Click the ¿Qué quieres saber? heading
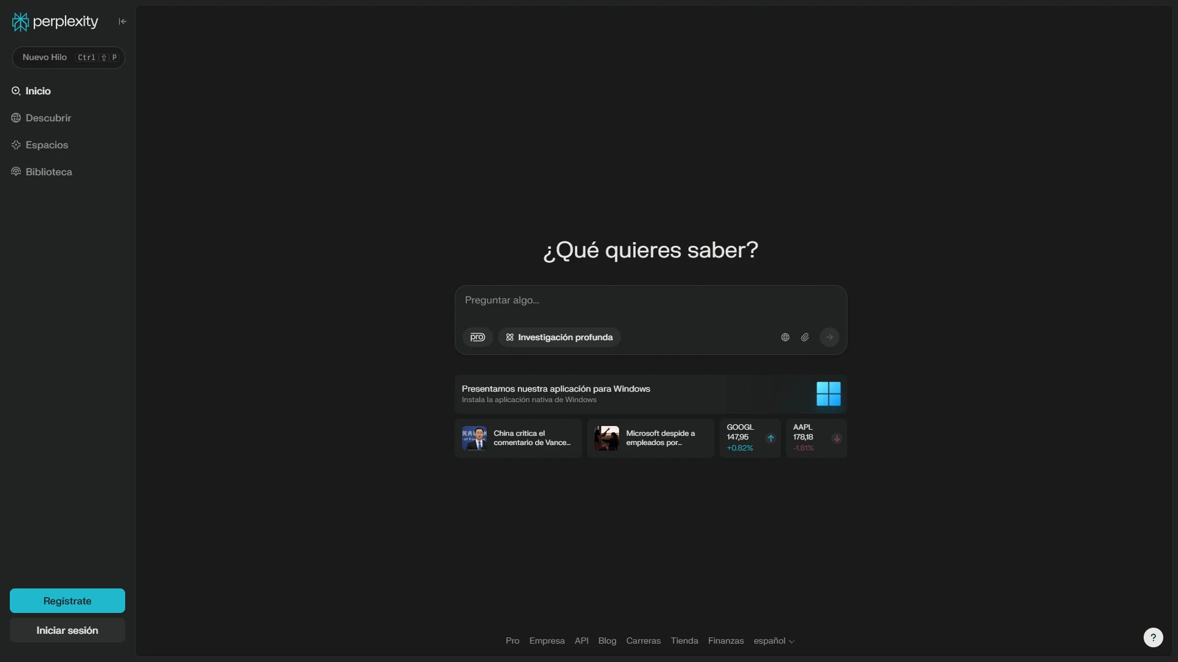1178x662 pixels. tap(650, 250)
